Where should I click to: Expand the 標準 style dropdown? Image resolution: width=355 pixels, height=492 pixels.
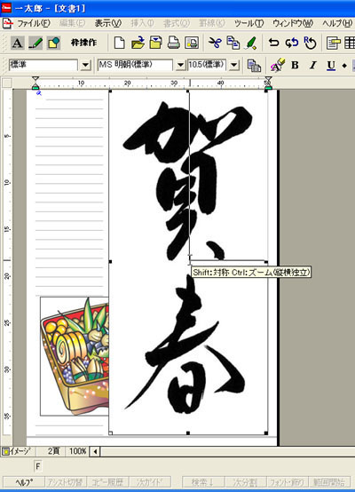click(85, 65)
